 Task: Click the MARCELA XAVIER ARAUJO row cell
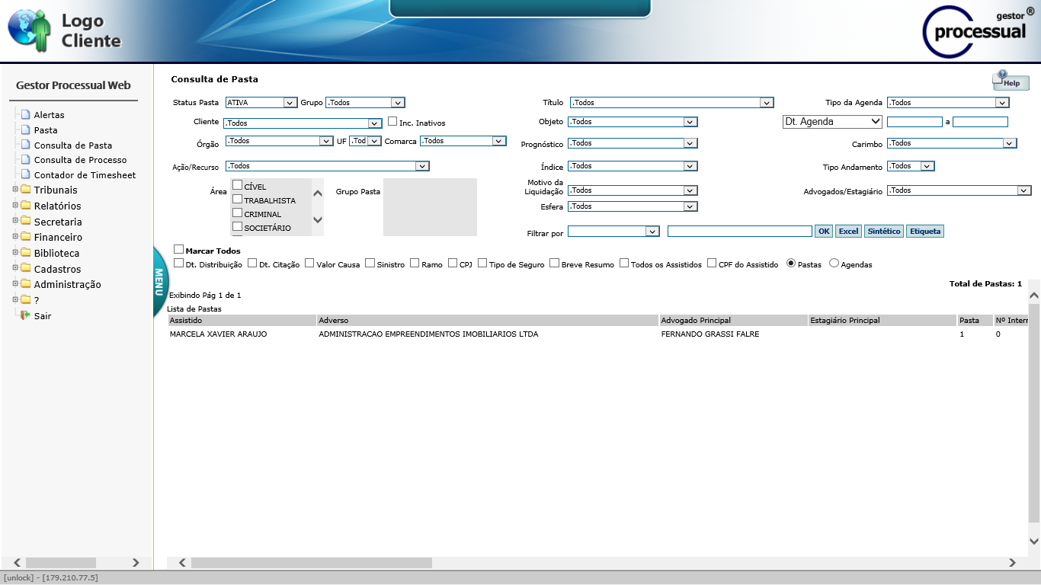click(x=242, y=334)
